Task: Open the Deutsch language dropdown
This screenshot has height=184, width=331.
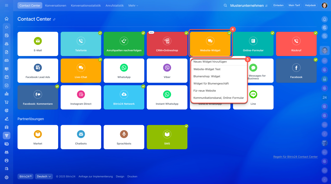Action: click(44, 177)
